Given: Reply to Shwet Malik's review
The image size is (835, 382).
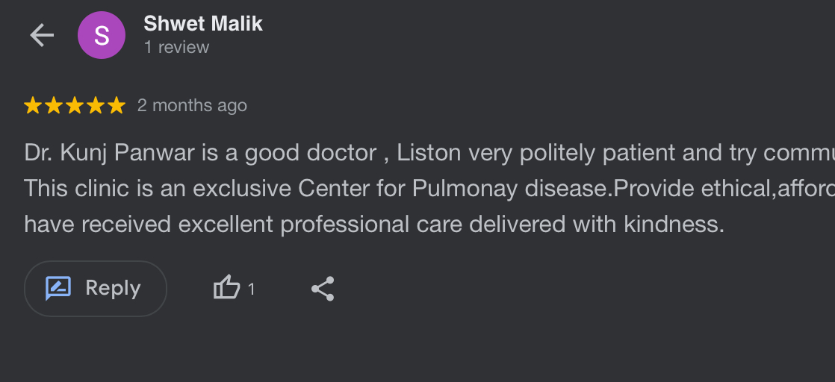Looking at the screenshot, I should tap(96, 288).
